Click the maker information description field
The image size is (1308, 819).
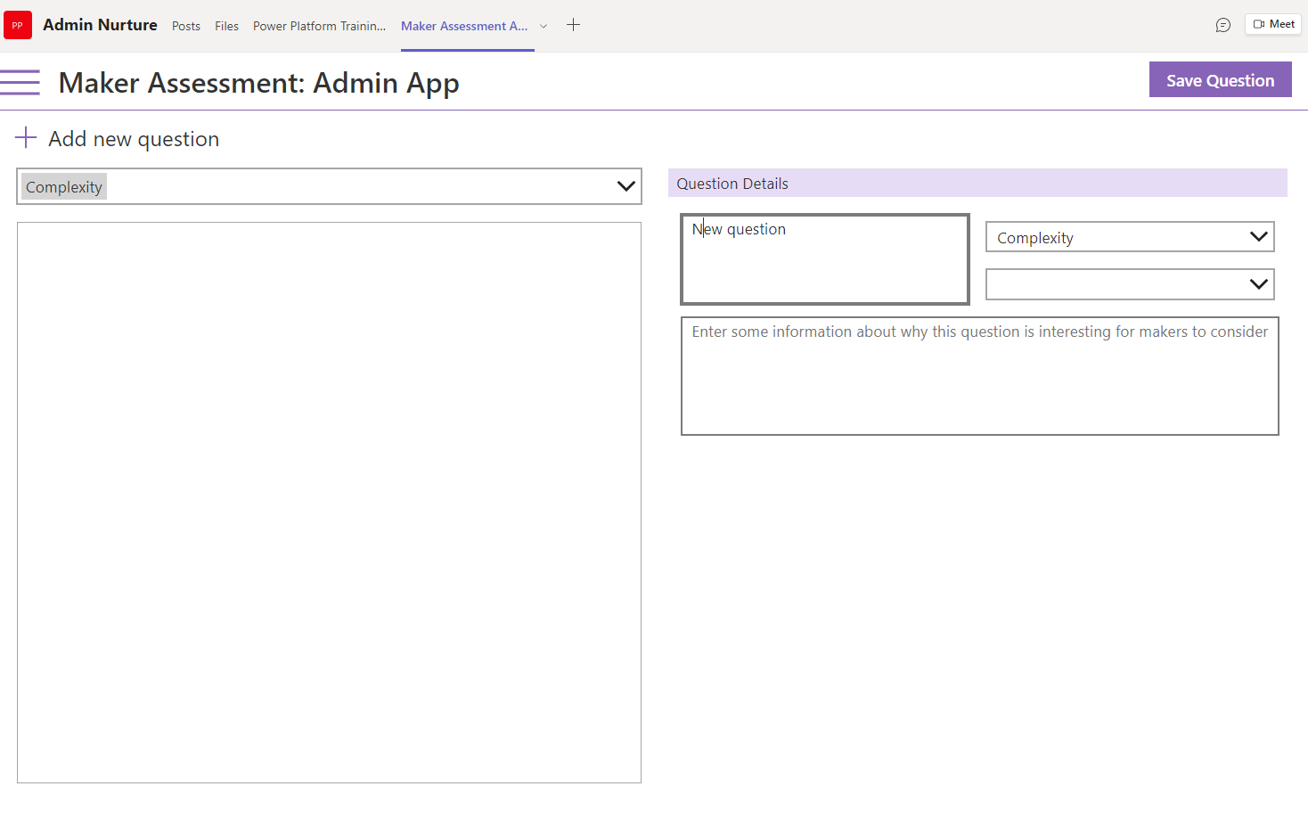(979, 374)
